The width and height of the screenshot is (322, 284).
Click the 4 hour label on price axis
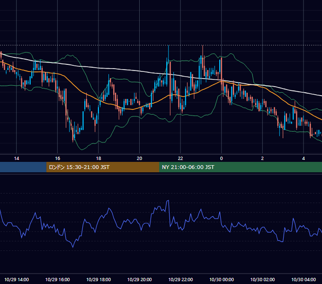[304, 159]
